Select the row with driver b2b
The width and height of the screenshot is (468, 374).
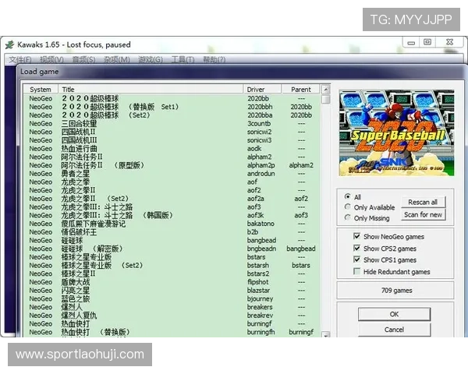pyautogui.click(x=172, y=232)
